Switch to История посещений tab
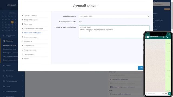This screenshot has width=173, height=97. coord(31,20)
